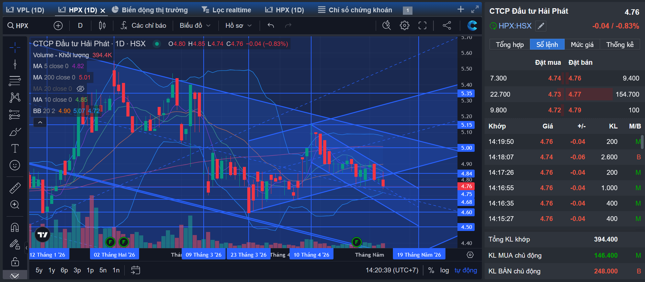Open the emoji icons tool
The height and width of the screenshot is (282, 645).
coord(15,165)
